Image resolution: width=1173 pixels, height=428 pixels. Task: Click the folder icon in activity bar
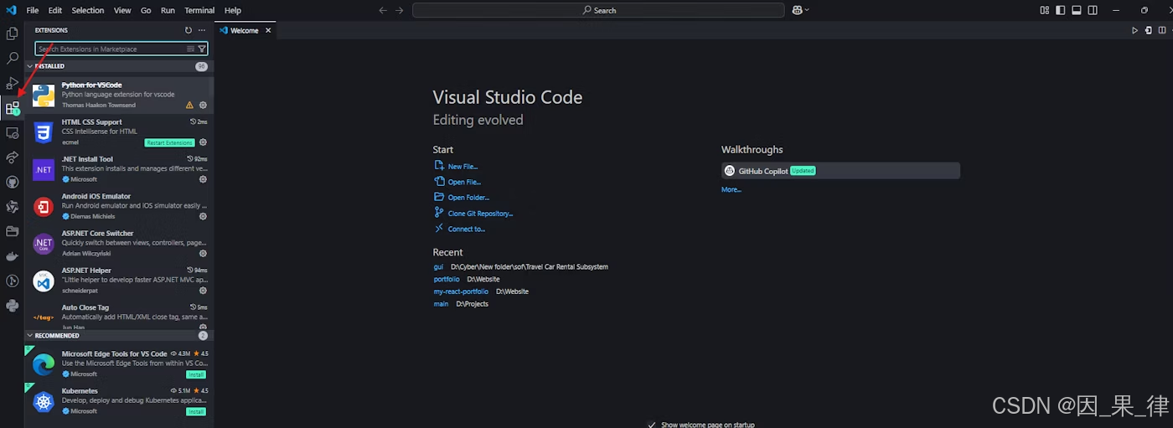[13, 231]
